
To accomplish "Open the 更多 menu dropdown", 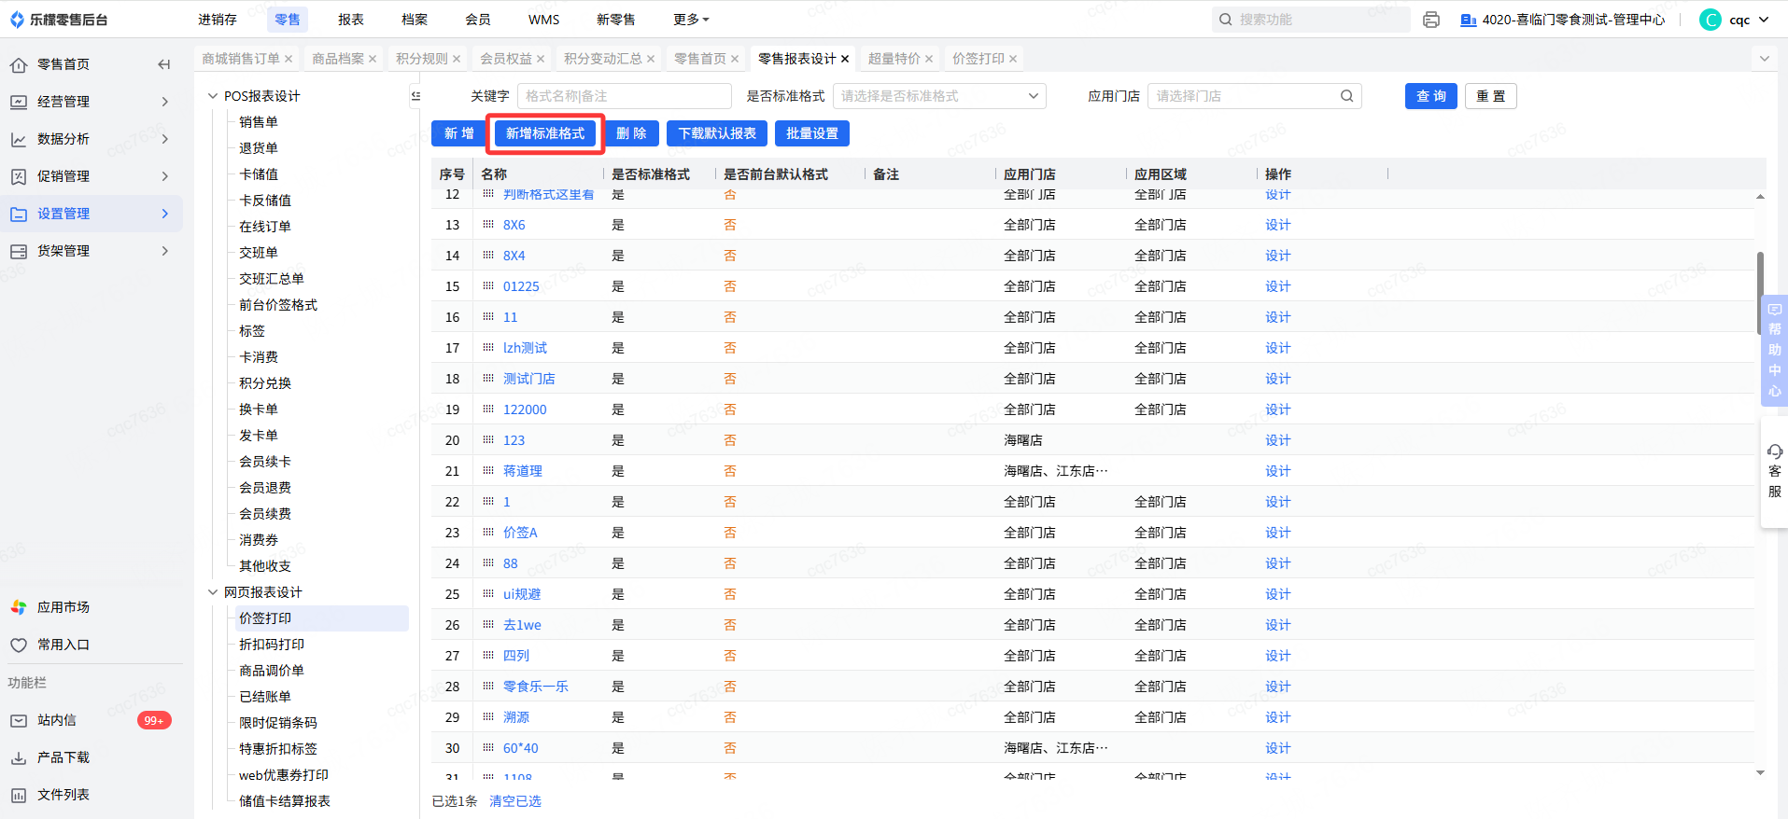I will click(x=691, y=20).
